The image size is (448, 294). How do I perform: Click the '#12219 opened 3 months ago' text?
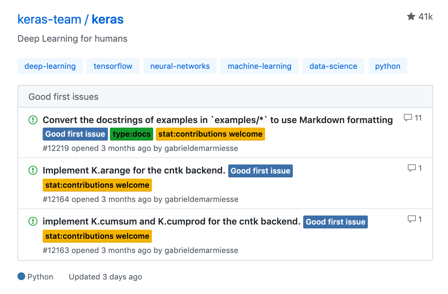(x=97, y=148)
